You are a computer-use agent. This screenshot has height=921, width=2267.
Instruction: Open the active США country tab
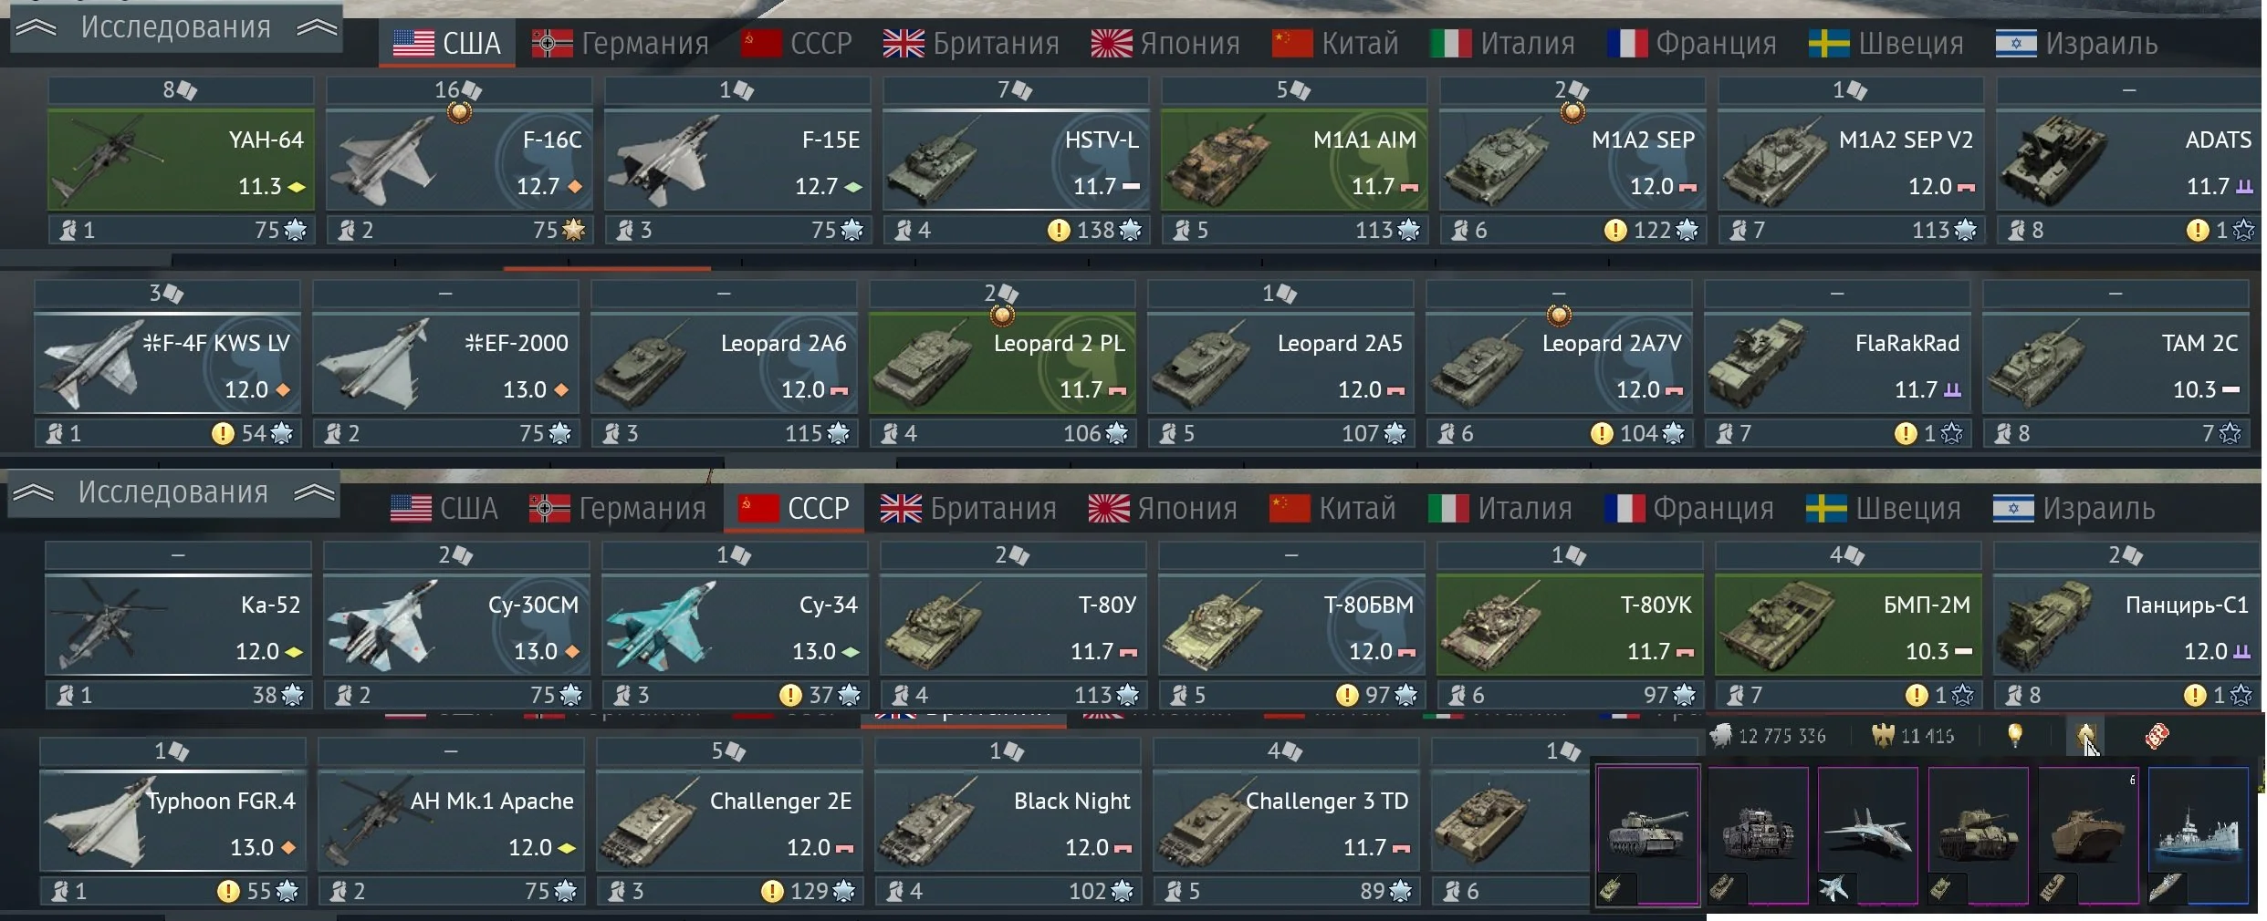pyautogui.click(x=447, y=43)
